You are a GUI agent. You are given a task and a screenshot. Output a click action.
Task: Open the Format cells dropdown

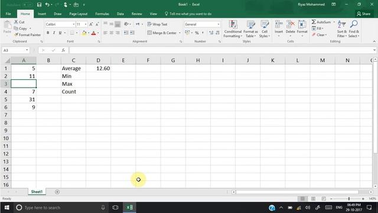302,29
